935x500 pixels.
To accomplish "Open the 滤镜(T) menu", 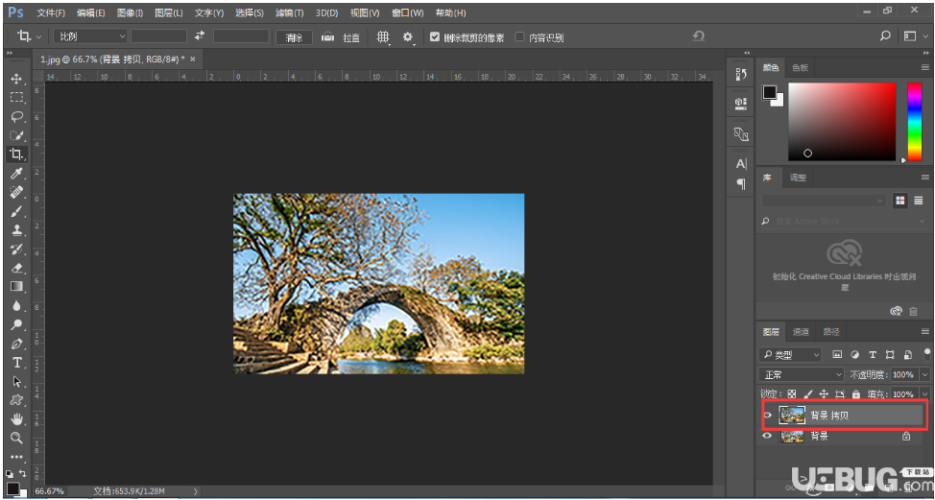I will click(290, 12).
